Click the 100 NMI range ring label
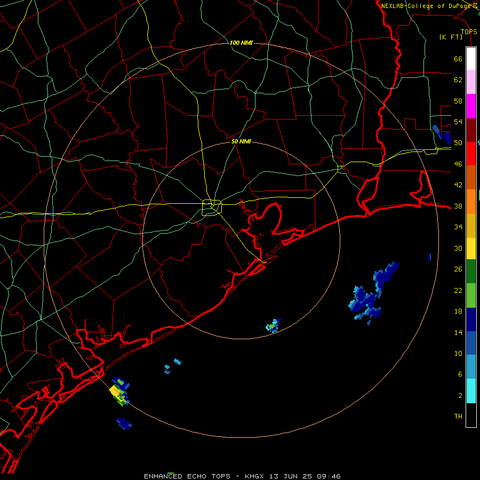This screenshot has height=480, width=480. [x=241, y=43]
